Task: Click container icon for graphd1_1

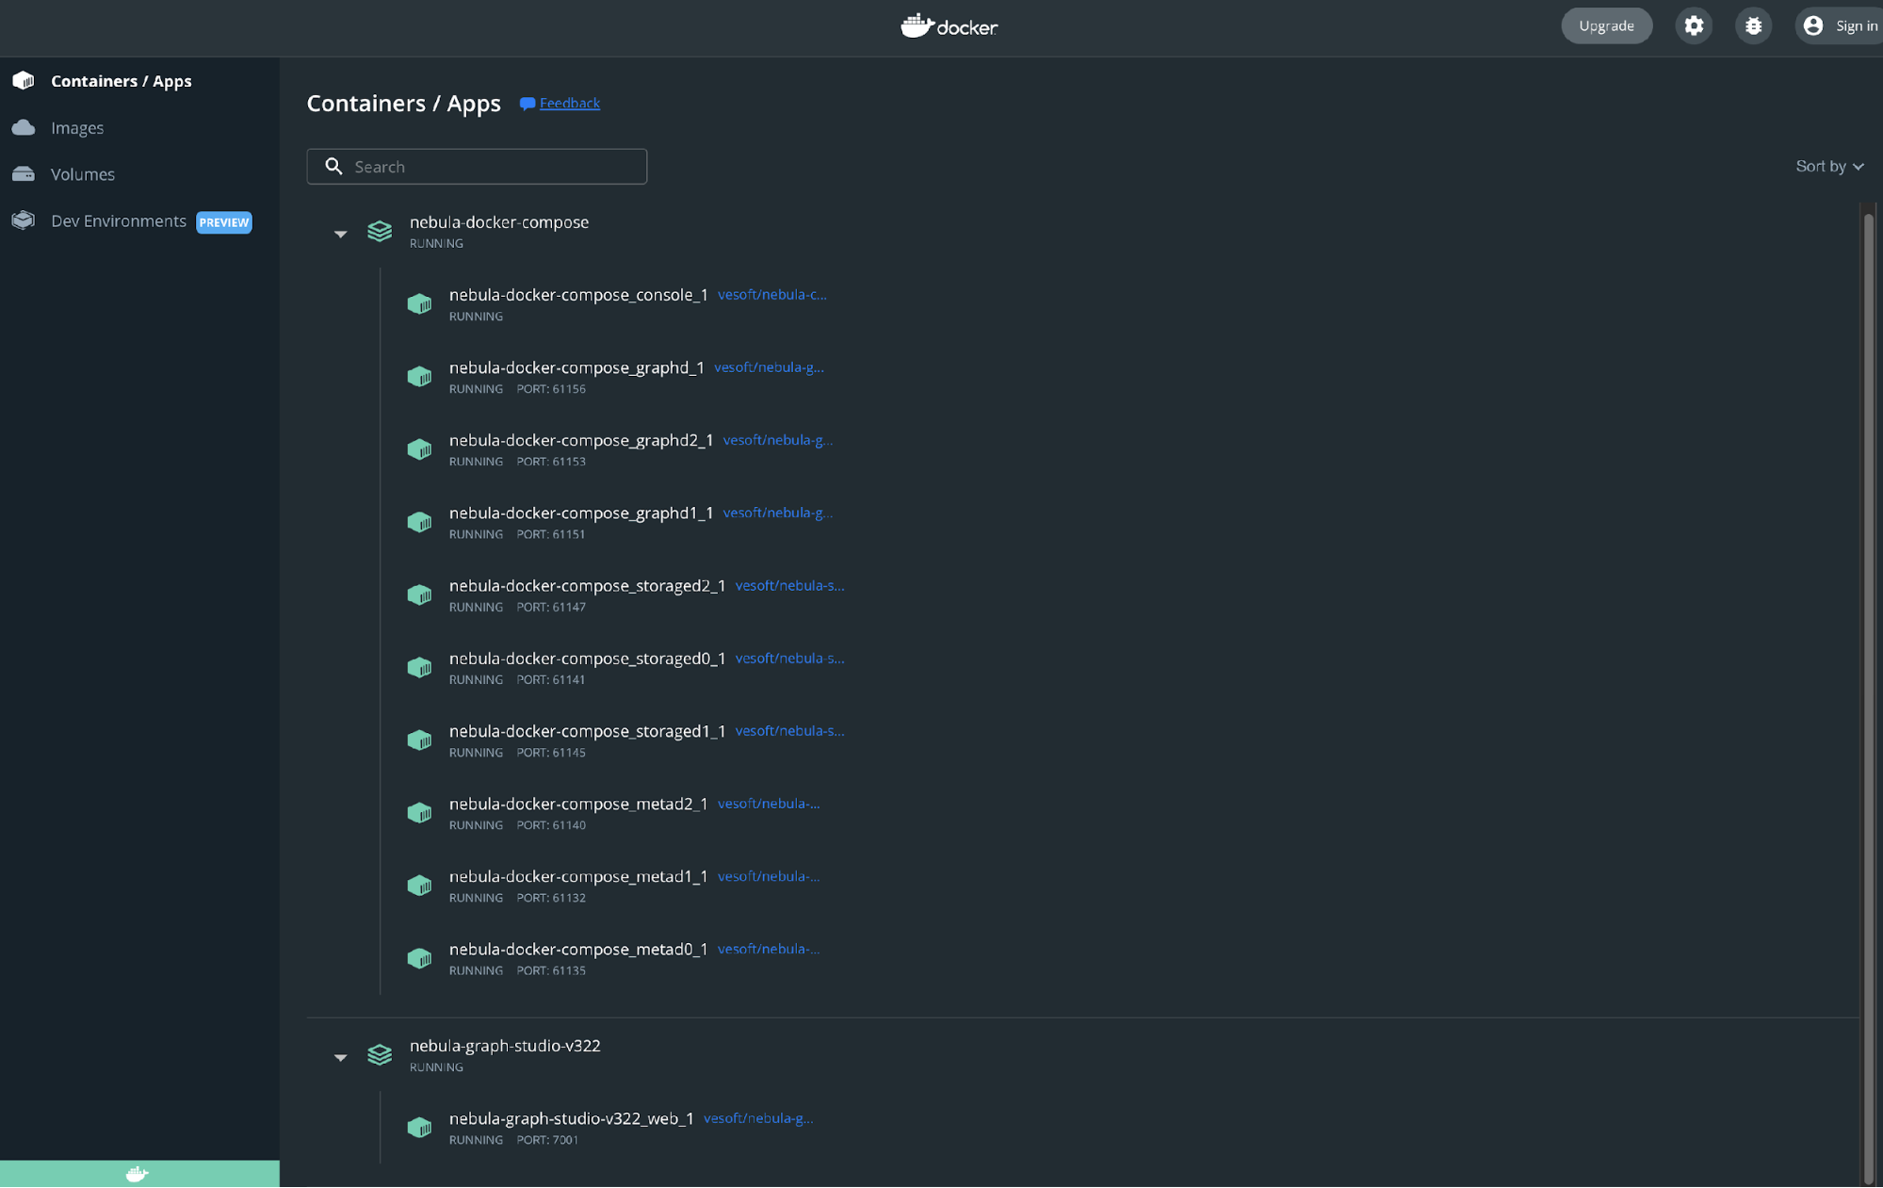Action: (x=419, y=522)
